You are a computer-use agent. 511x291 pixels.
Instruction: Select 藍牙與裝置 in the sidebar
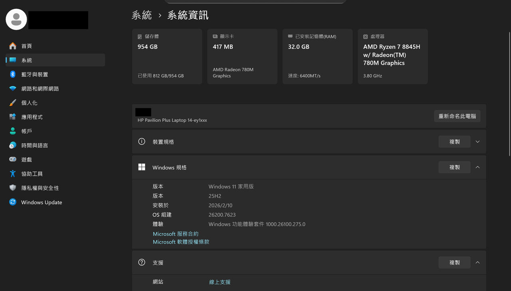point(55,74)
